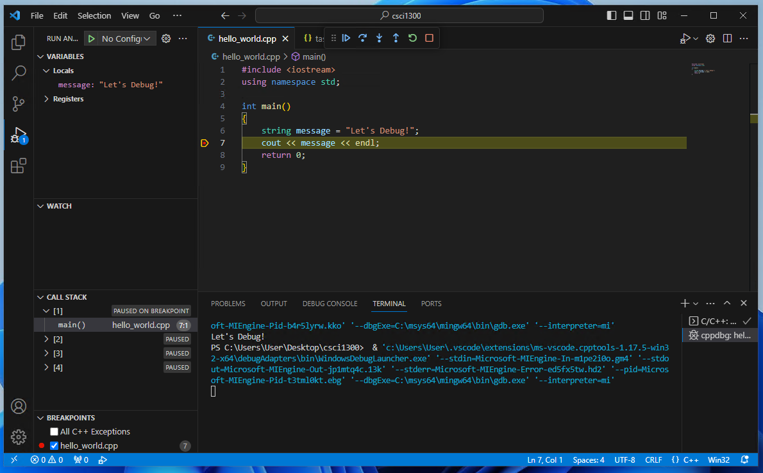Open C/C++ editor settings gear
This screenshot has height=473, width=763.
pyautogui.click(x=710, y=39)
